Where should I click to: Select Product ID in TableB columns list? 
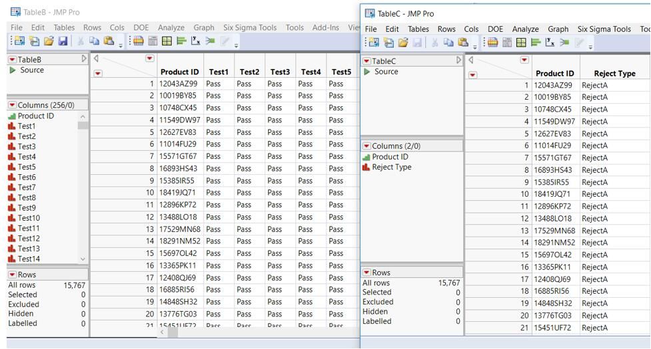(36, 116)
